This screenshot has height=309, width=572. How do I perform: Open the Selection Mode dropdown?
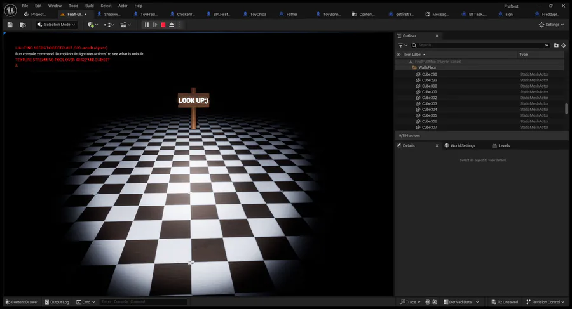point(57,25)
